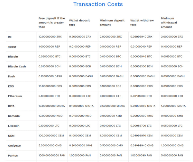Image resolution: width=193 pixels, height=162 pixels.
Task: Select the 'Minimum withdrawal amount' column header
Action: (x=169, y=22)
